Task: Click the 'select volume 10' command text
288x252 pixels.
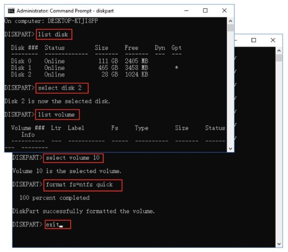Action: (73, 158)
